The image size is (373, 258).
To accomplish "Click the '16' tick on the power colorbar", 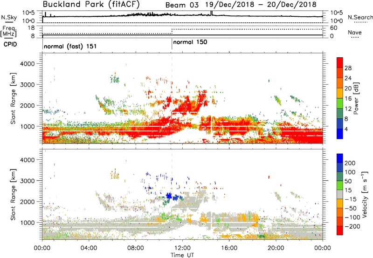I will (x=348, y=99).
